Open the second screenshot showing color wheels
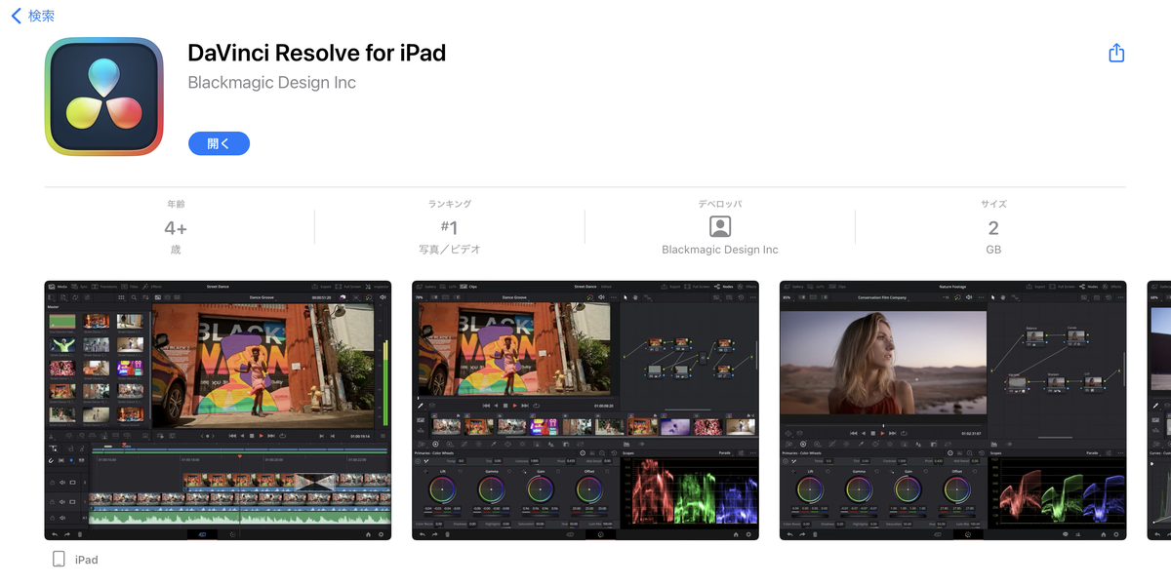The image size is (1171, 585). 585,410
